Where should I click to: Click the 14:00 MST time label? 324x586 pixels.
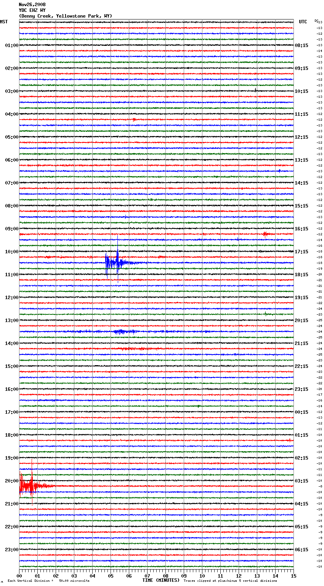[x=11, y=343]
